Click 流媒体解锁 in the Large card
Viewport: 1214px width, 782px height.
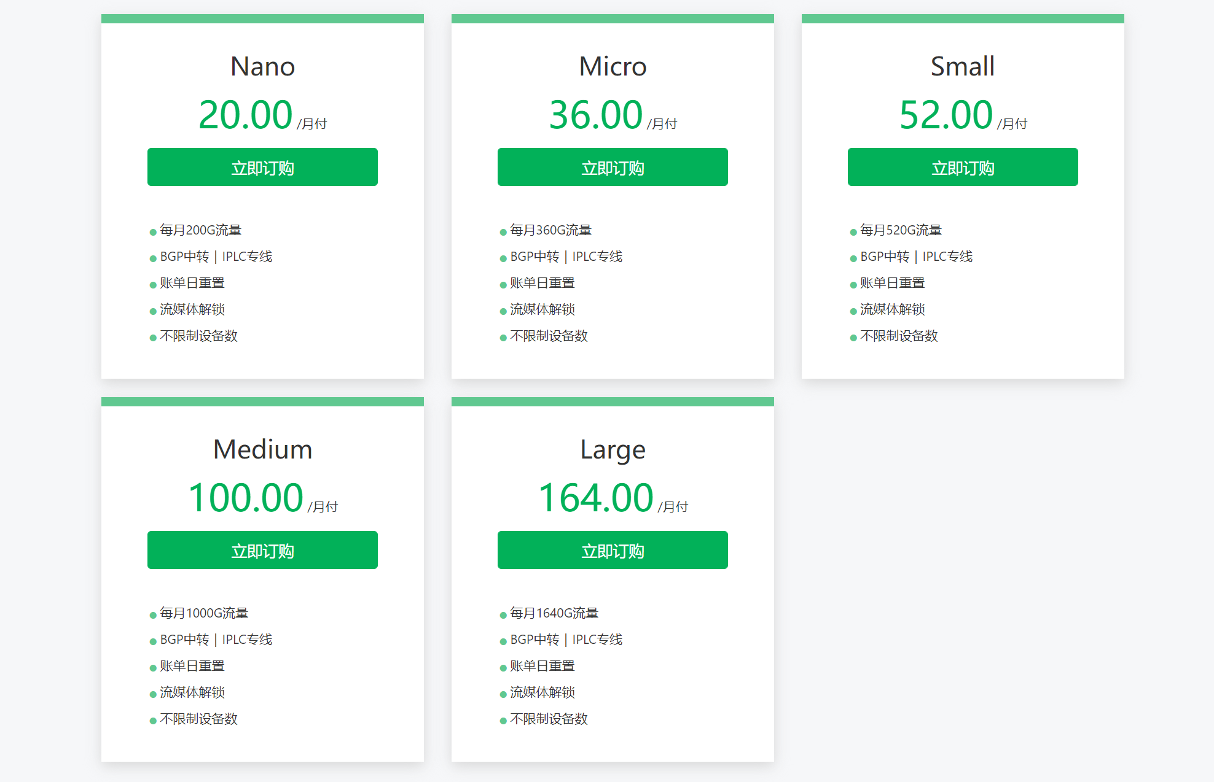tap(542, 692)
